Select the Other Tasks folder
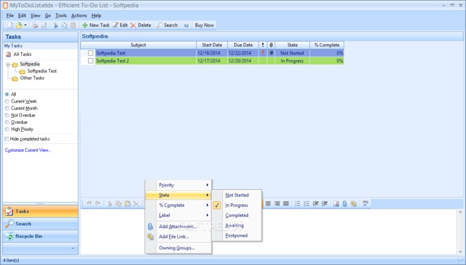Viewport: 466px width, 265px height. [32, 78]
